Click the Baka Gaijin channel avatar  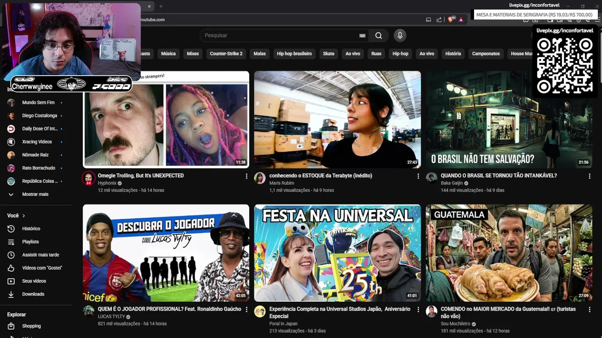pos(431,178)
